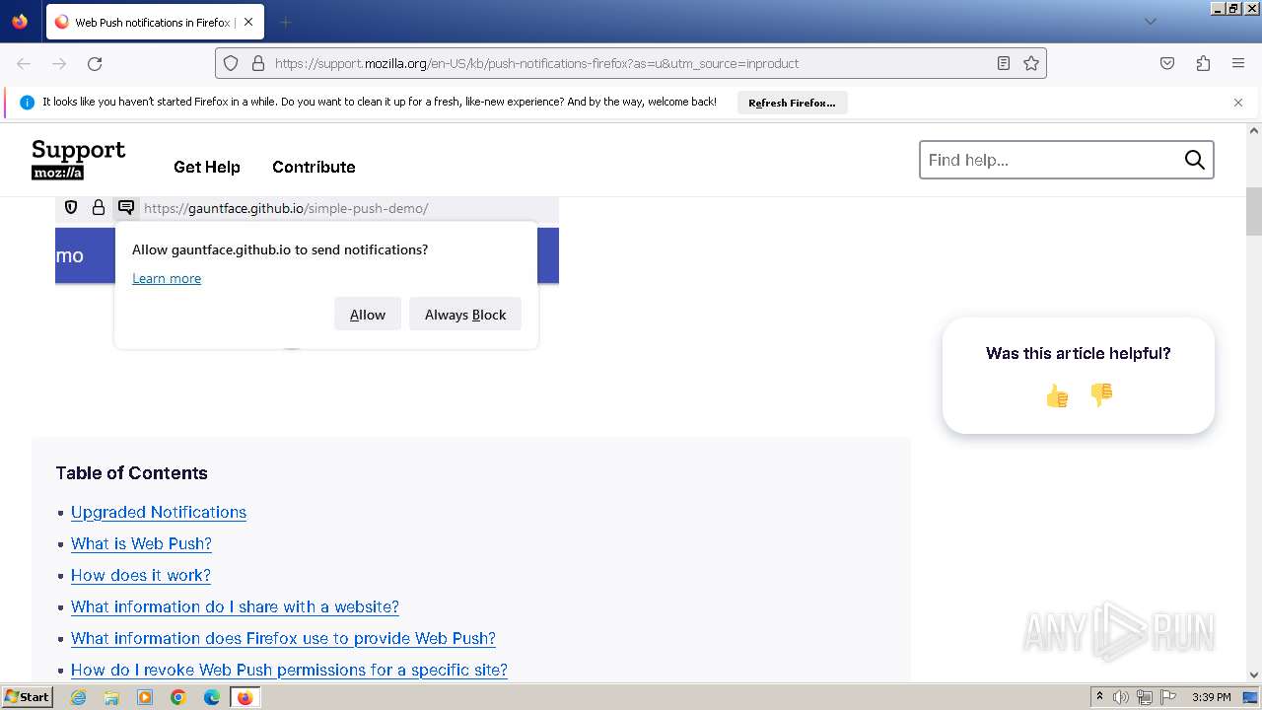The image size is (1262, 710).
Task: Open Save to Pocket icon
Action: [1167, 63]
